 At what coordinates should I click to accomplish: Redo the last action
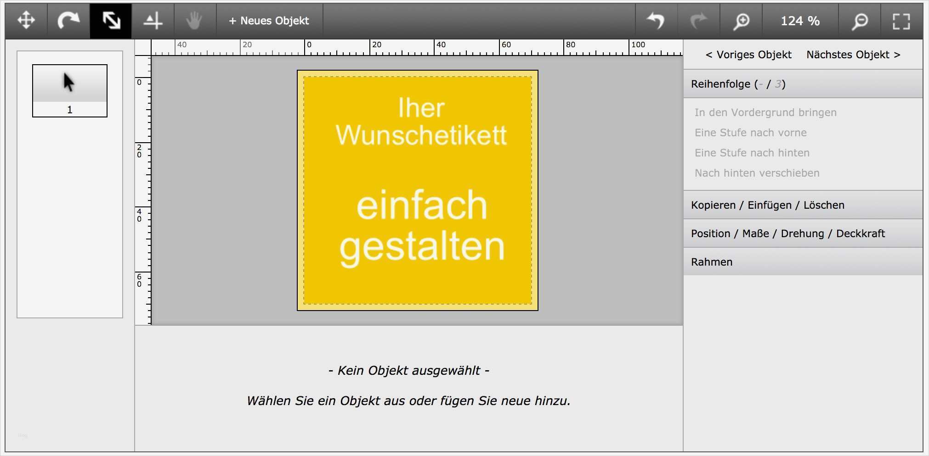tap(699, 20)
